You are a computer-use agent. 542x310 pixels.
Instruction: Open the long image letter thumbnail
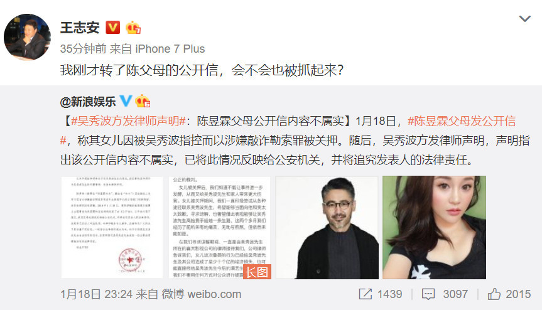coord(219,227)
